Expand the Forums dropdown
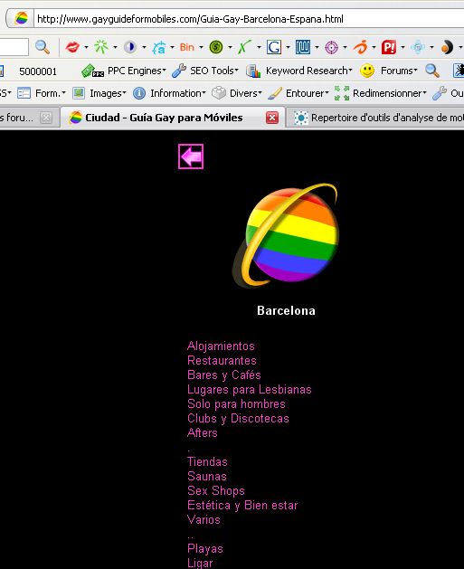The height and width of the screenshot is (569, 464). point(389,71)
